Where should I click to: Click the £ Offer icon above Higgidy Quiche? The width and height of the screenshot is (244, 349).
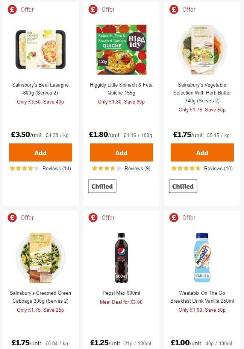[92, 9]
